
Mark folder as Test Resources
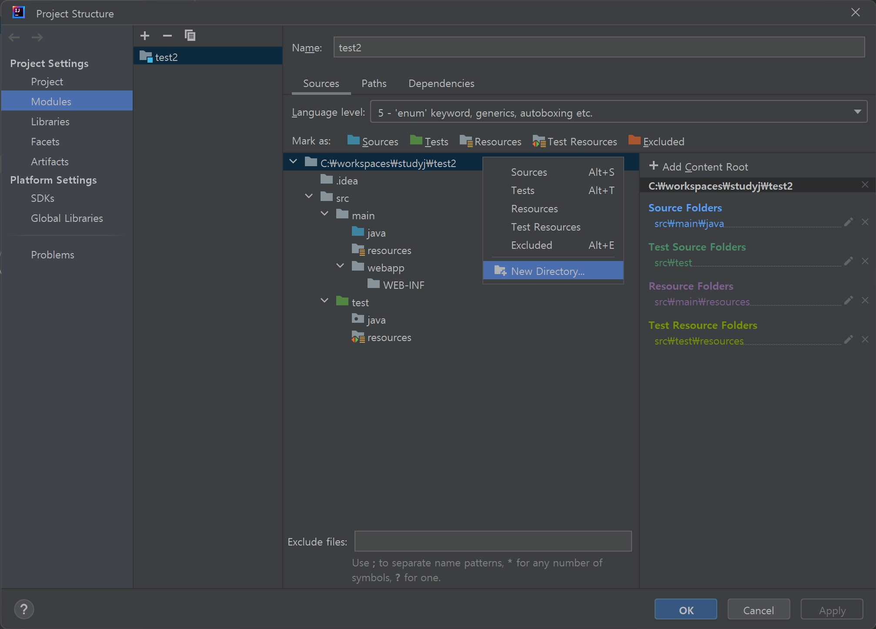pyautogui.click(x=575, y=141)
